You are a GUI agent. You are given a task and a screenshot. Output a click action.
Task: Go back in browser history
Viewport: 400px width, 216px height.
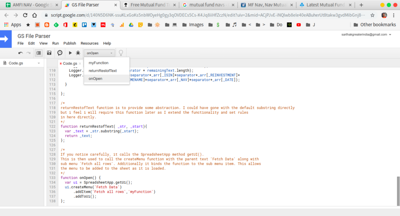[x=6, y=15]
